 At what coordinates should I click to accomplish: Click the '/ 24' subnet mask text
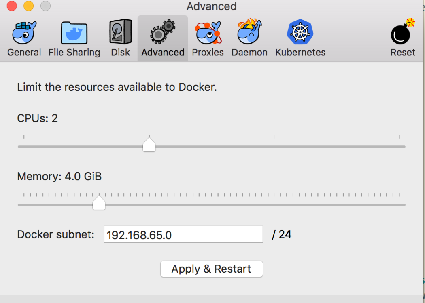tap(282, 235)
